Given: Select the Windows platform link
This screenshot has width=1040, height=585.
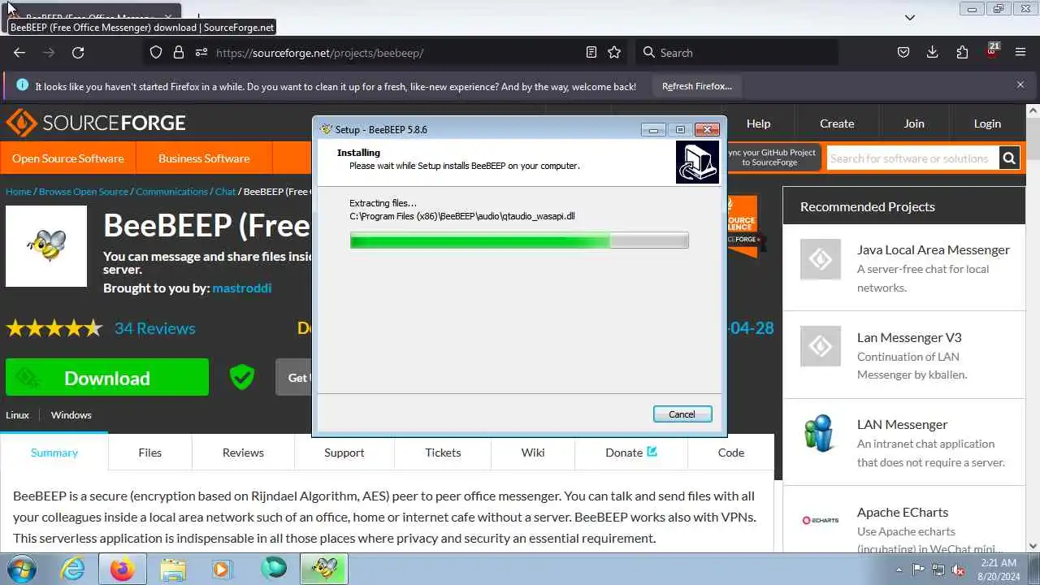Looking at the screenshot, I should pos(71,414).
